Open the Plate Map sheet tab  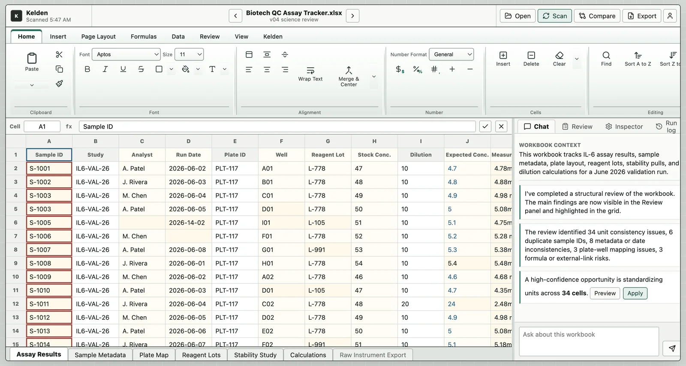click(x=154, y=355)
